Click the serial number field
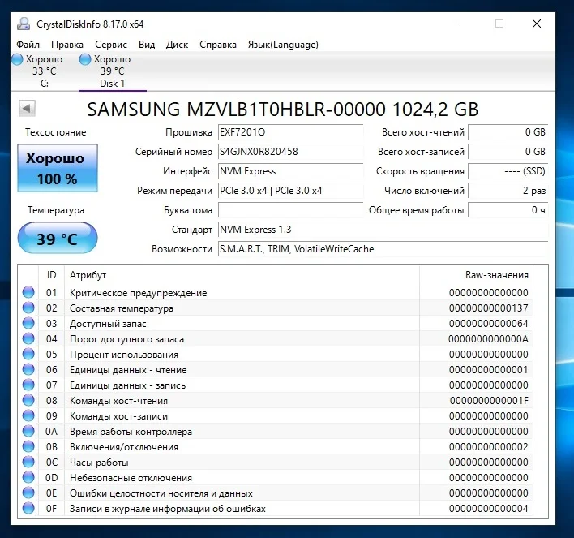The width and height of the screenshot is (574, 538). pos(289,152)
